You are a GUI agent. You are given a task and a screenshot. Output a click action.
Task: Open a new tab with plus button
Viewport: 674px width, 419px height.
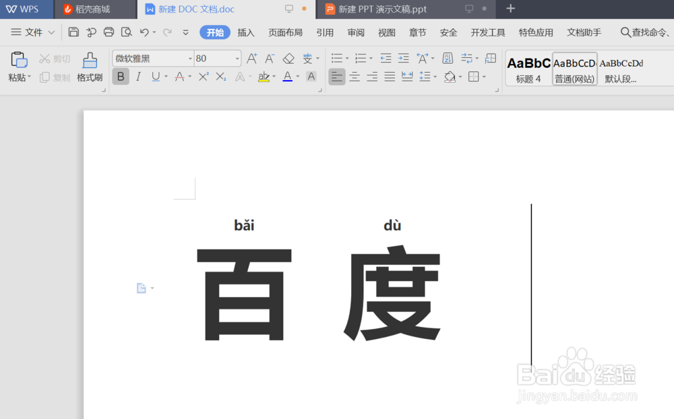[x=510, y=9]
